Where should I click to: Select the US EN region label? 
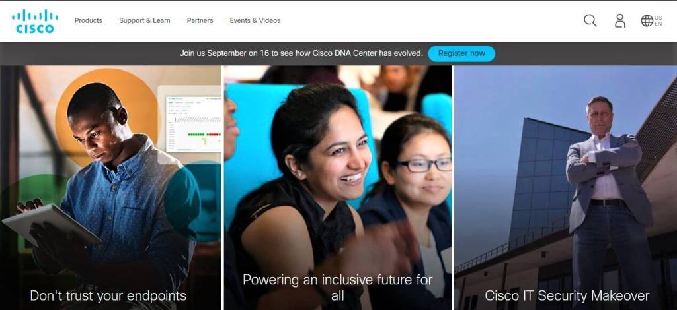tap(658, 20)
